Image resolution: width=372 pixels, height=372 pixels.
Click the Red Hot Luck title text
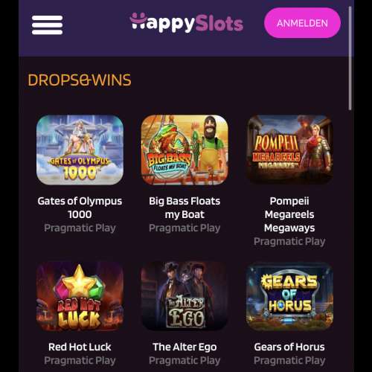tap(80, 347)
